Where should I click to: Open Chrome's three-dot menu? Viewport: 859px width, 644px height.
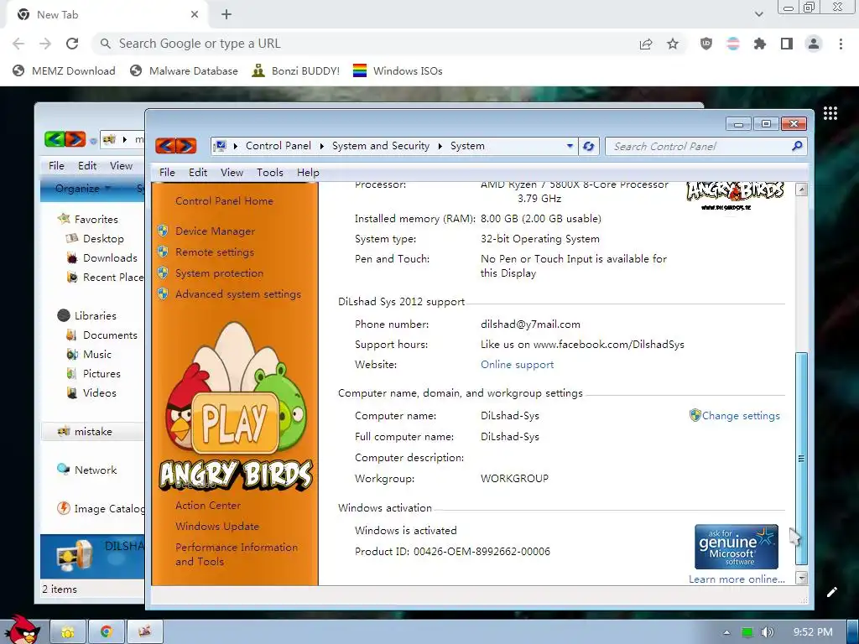[x=841, y=44]
